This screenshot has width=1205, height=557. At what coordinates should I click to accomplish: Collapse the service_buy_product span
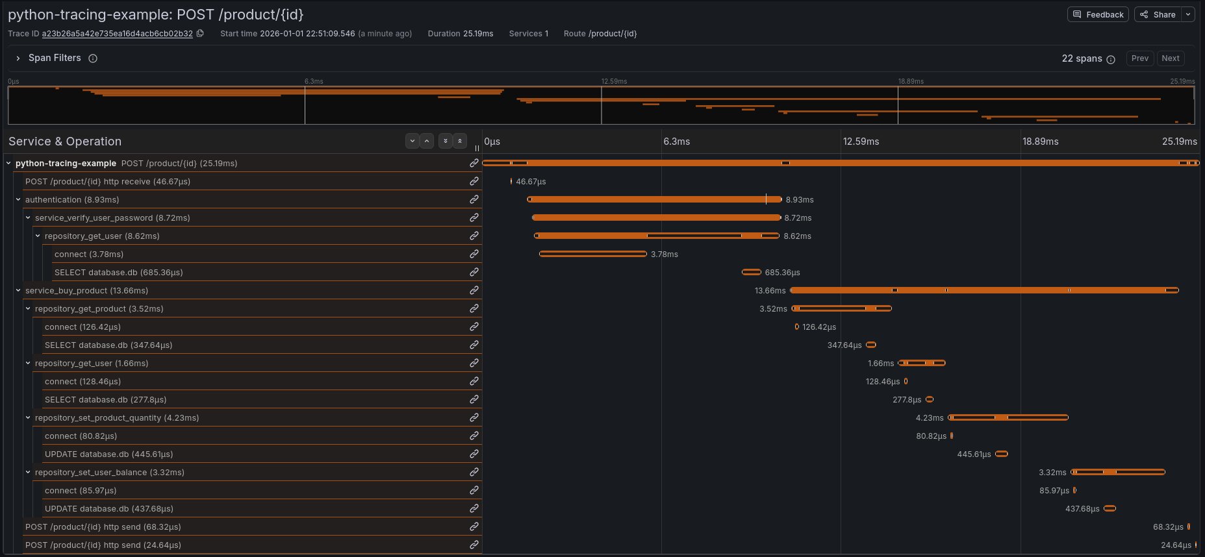[18, 290]
